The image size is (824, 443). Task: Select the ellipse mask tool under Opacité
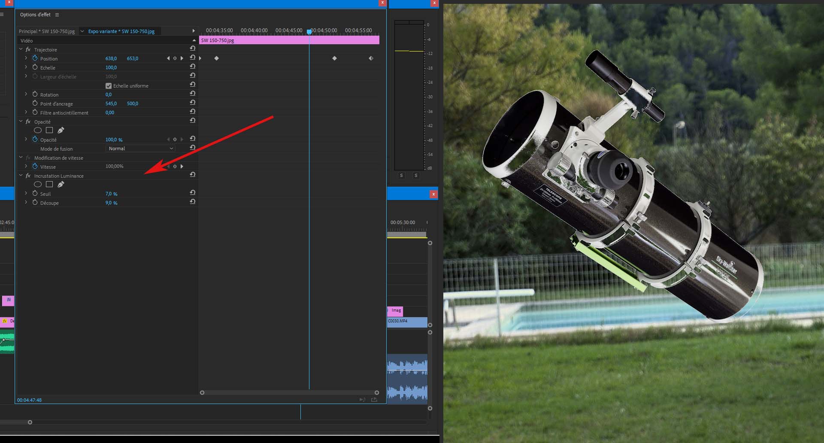[38, 130]
